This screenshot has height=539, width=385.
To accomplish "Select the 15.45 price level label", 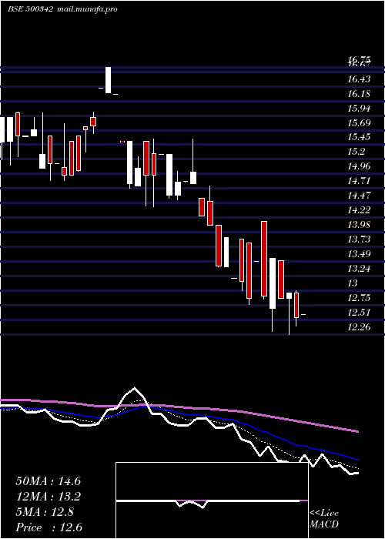I will coord(359,137).
